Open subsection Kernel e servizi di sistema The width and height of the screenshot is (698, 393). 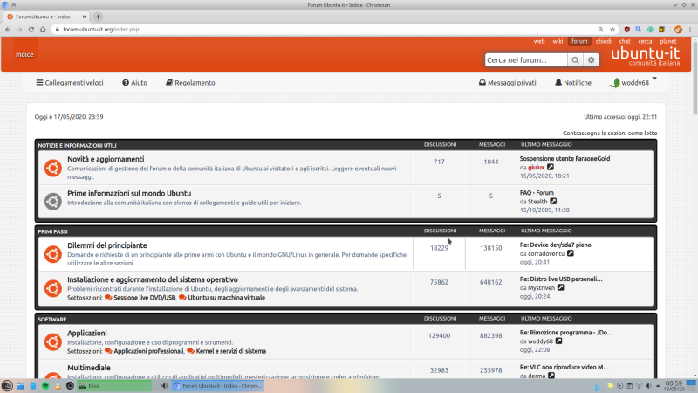(x=230, y=351)
